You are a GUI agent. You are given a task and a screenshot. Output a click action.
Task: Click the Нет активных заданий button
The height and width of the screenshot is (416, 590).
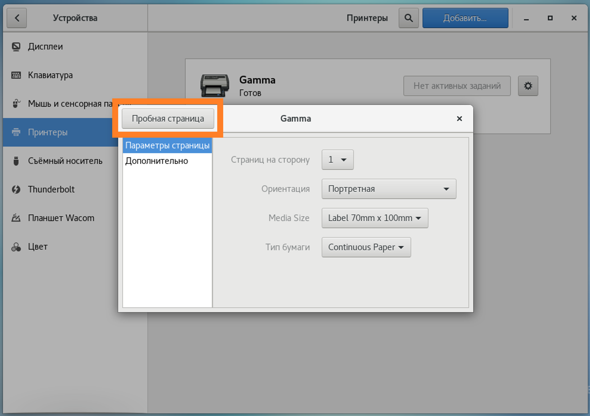coord(456,86)
